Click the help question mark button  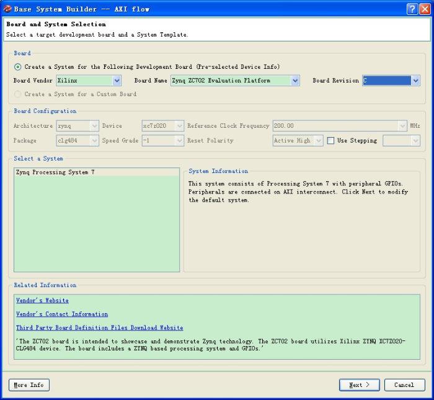412,9
